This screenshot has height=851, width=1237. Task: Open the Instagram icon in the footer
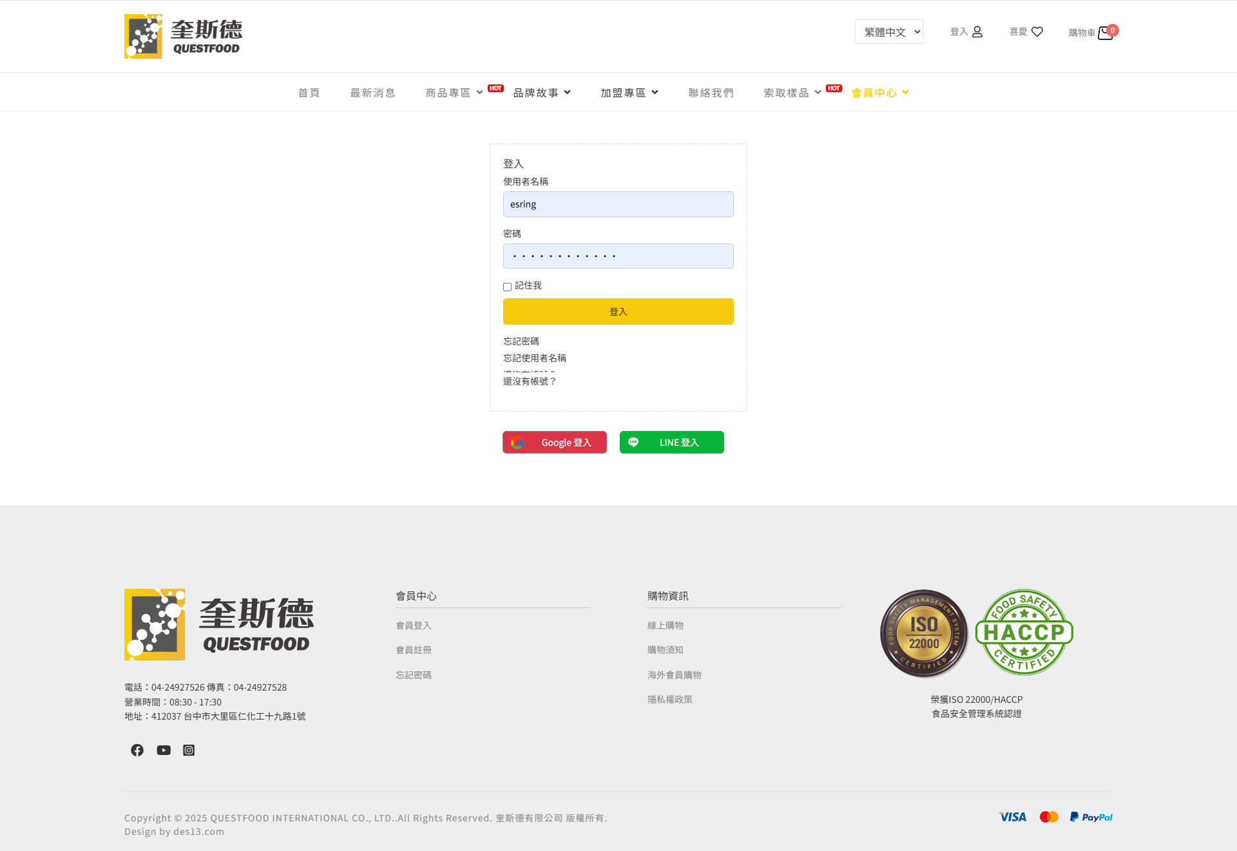pyautogui.click(x=189, y=750)
